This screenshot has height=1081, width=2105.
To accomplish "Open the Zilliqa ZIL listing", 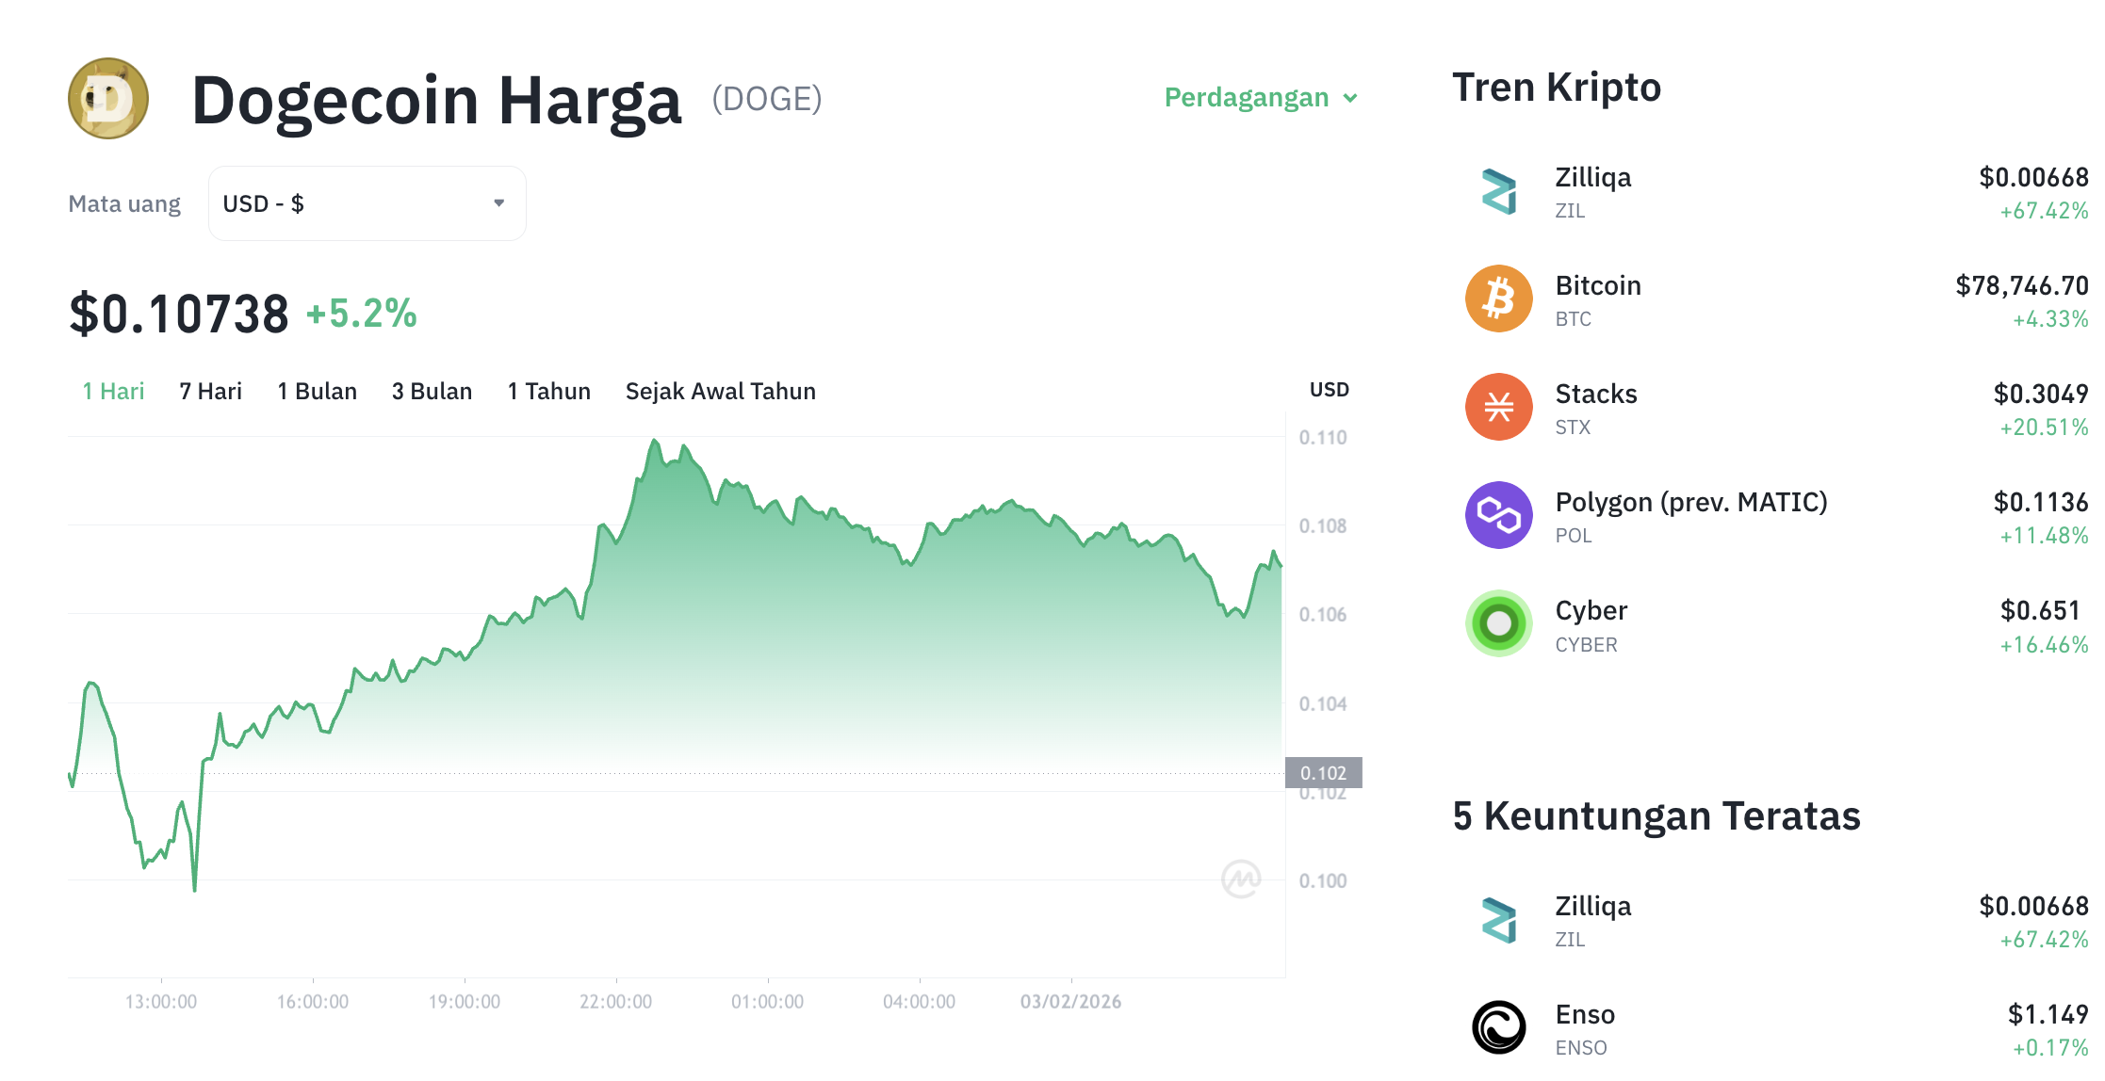I will click(x=1594, y=176).
